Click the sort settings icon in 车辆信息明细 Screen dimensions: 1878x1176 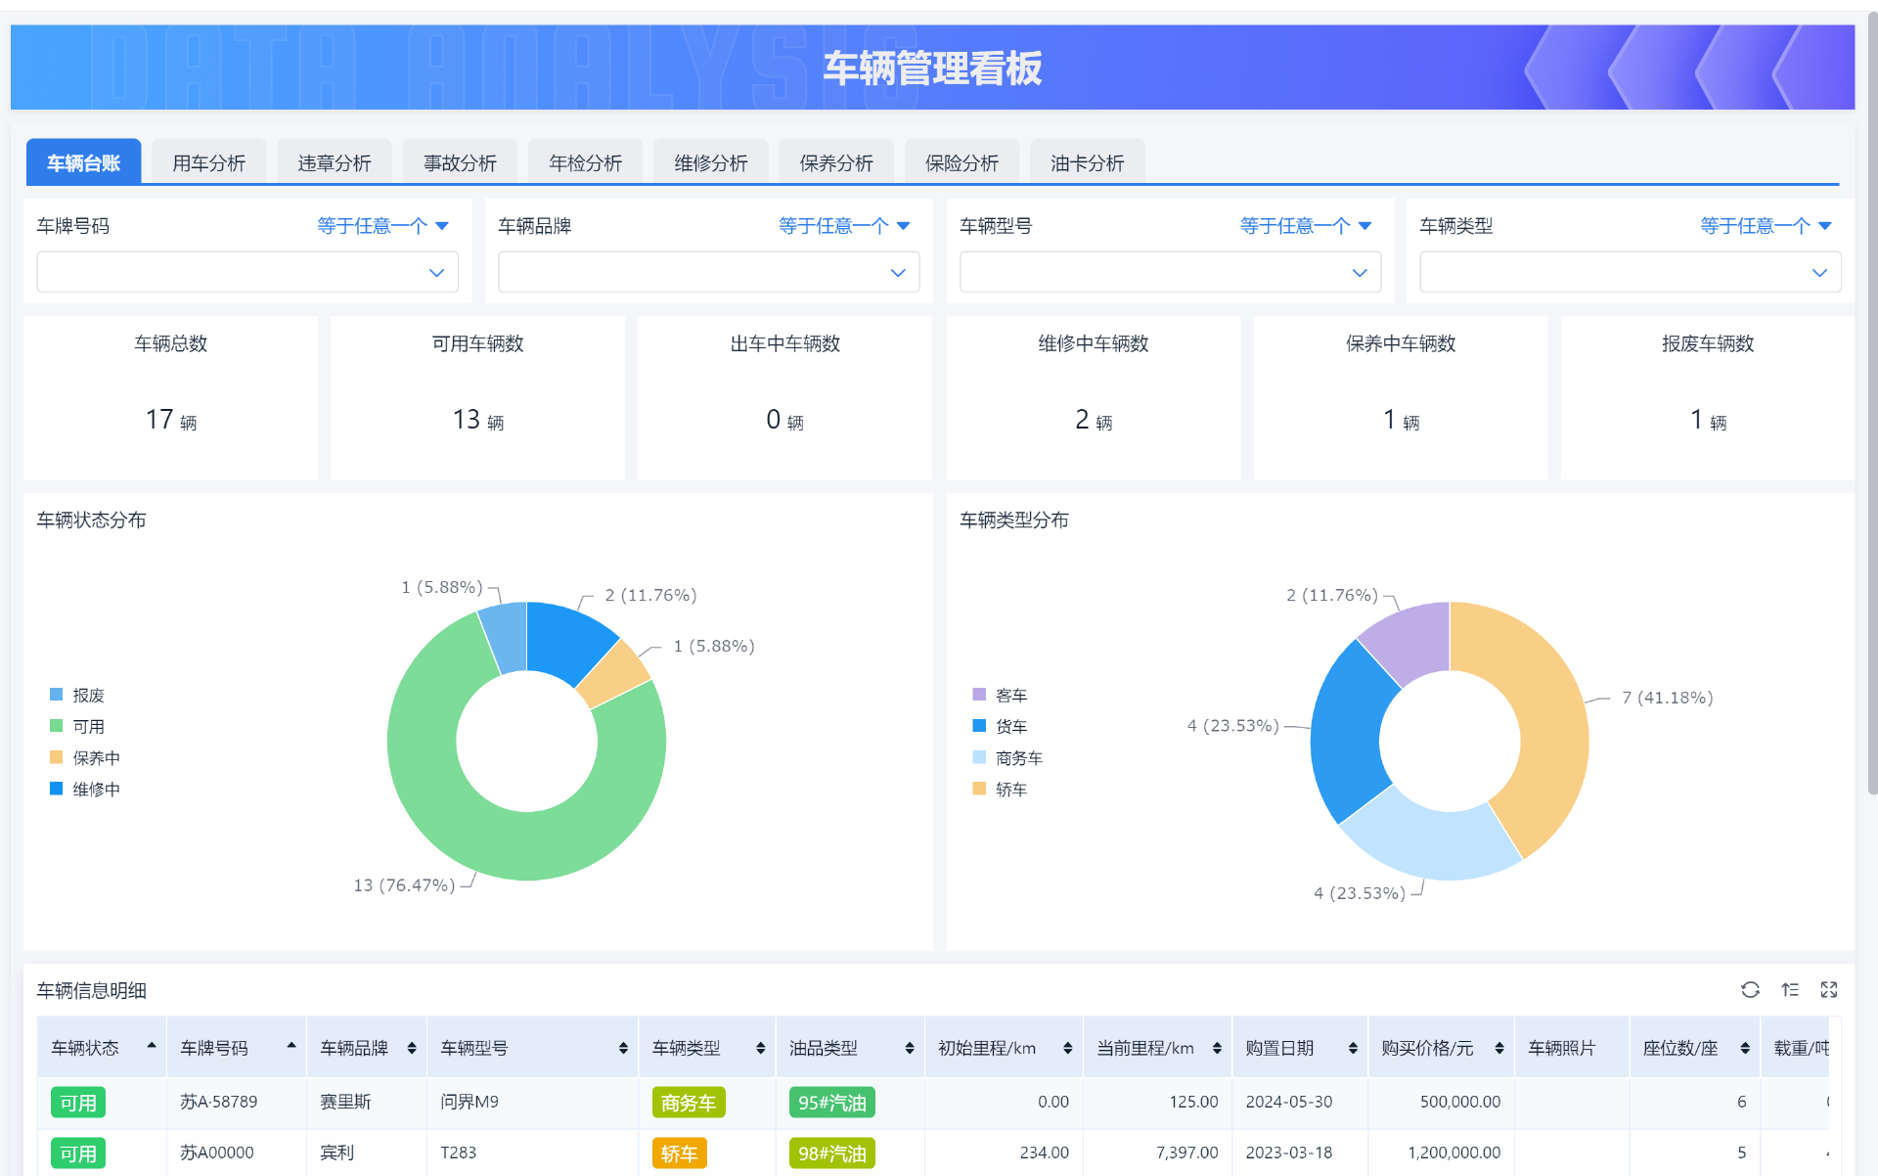pyautogui.click(x=1790, y=990)
